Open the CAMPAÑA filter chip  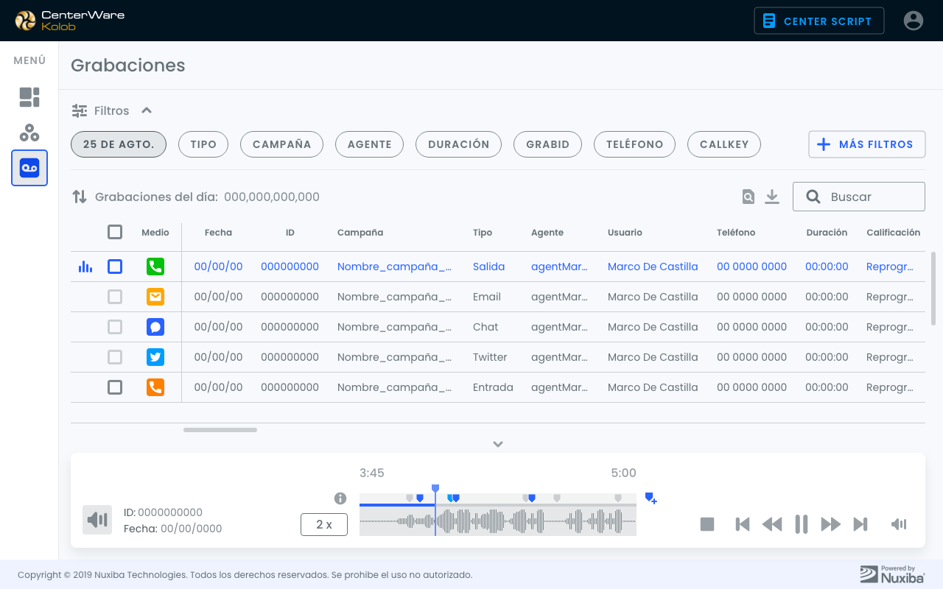tap(282, 144)
